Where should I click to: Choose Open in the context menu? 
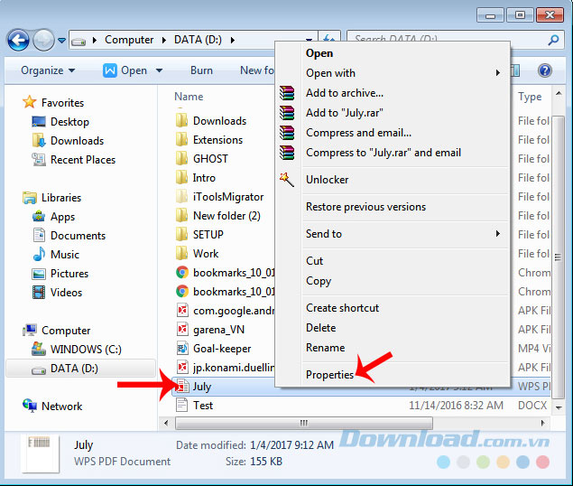coord(393,53)
